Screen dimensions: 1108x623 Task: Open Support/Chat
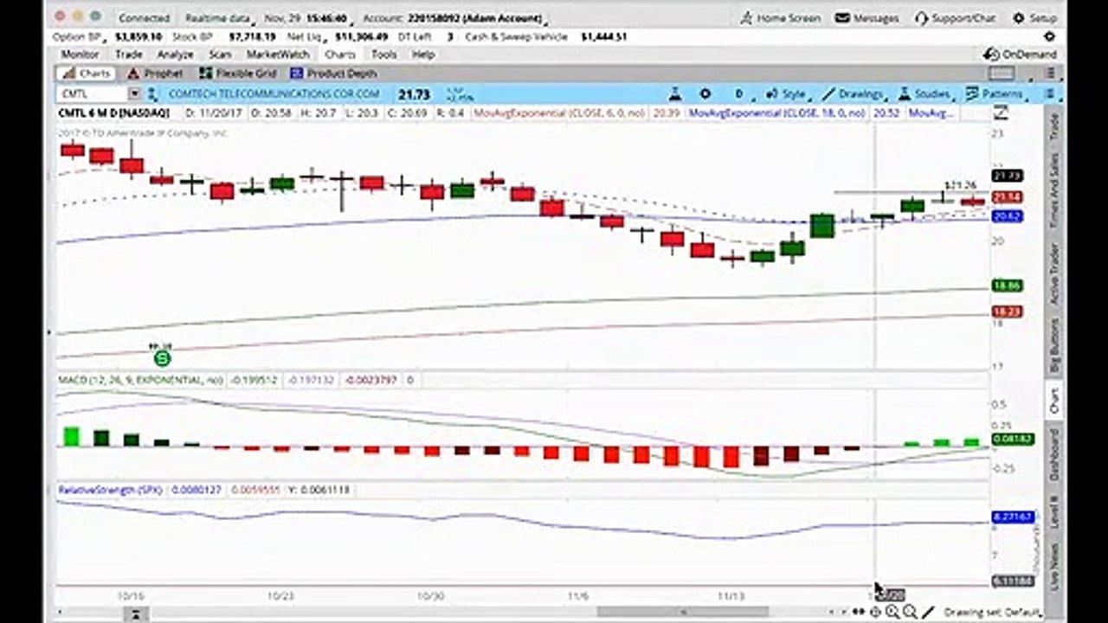[955, 17]
